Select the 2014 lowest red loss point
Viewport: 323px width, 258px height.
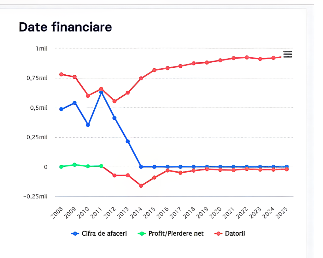(x=141, y=186)
